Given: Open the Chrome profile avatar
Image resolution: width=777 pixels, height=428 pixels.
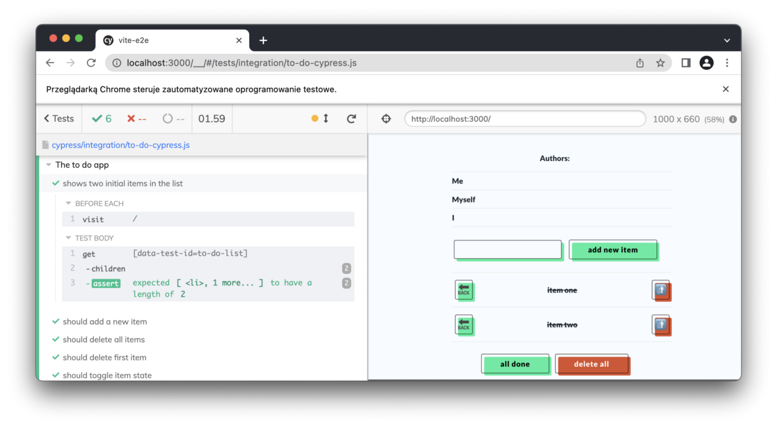Looking at the screenshot, I should click(x=707, y=63).
